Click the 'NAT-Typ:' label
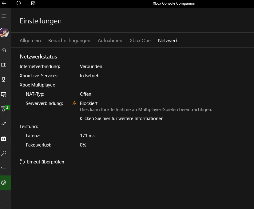 click(x=35, y=94)
